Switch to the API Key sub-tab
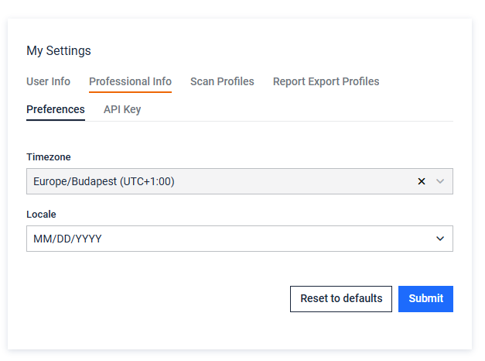 [x=122, y=109]
